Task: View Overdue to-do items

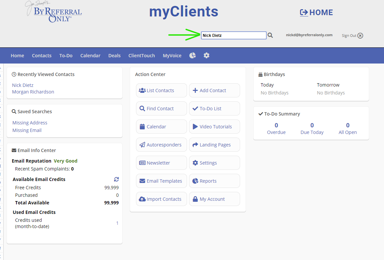Action: 276,129
